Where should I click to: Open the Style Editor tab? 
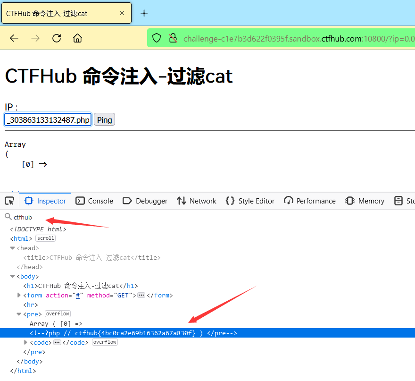250,201
